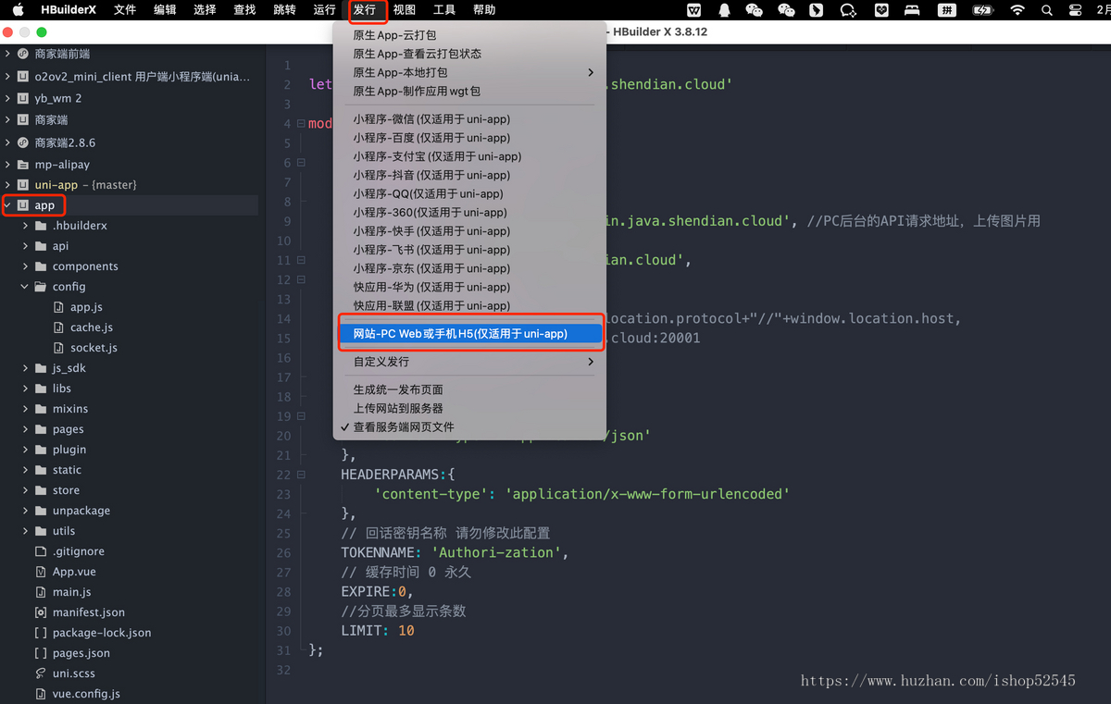Click the project icon beside 商家端前端
Viewport: 1111px width, 704px height.
tap(23, 54)
